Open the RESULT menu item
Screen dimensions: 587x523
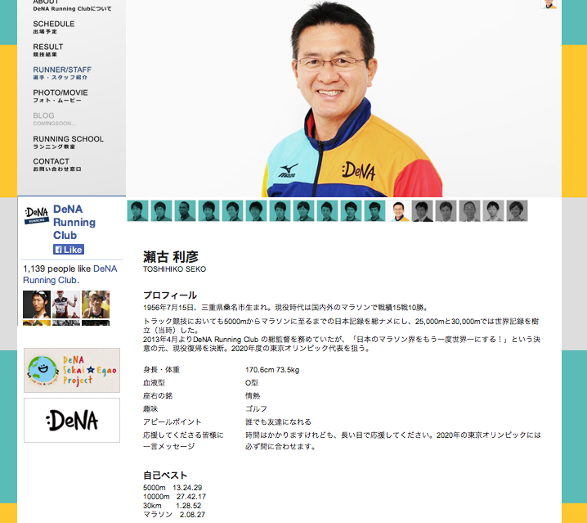tap(48, 50)
